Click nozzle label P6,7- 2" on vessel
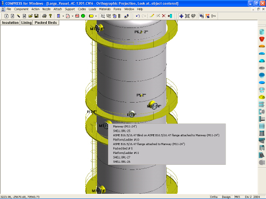 point(141,32)
